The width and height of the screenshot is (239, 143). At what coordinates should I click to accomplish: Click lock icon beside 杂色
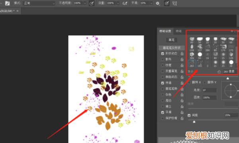(182, 95)
